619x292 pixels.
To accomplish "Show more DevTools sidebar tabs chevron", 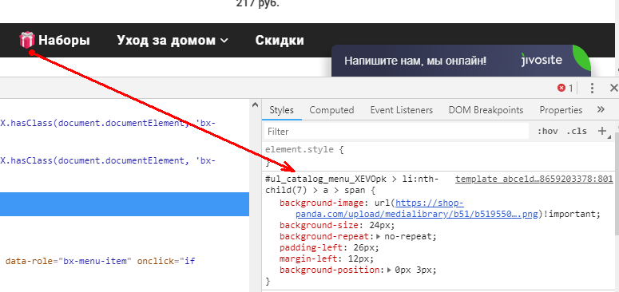I will click(x=601, y=109).
